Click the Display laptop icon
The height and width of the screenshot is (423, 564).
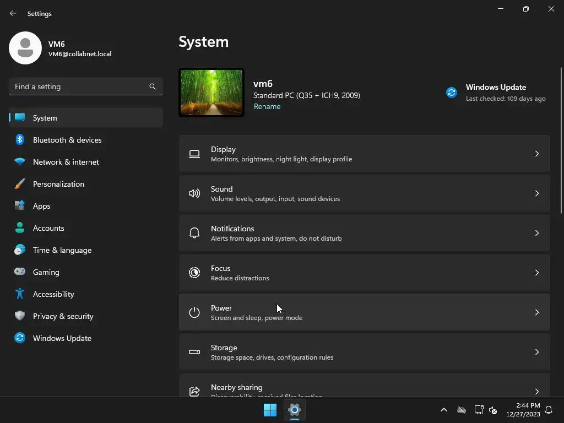point(194,154)
